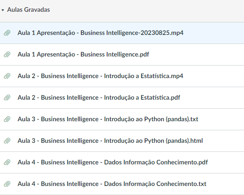Click attachment icon for Aula 2 Estatística mp4

point(7,76)
